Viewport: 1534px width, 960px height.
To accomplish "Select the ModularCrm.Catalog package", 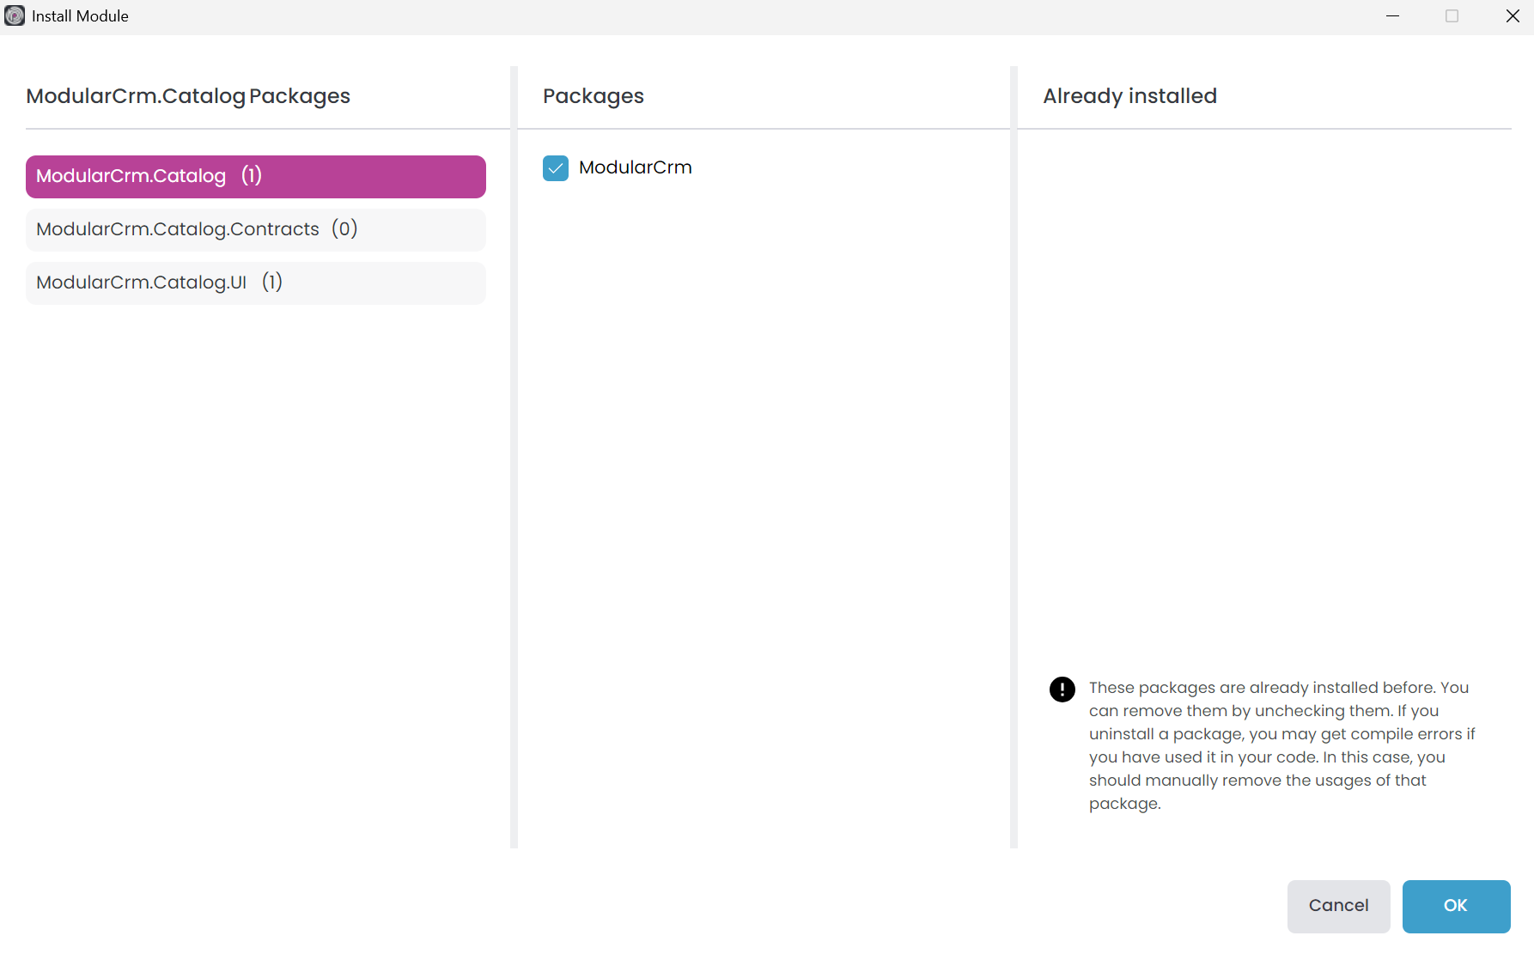I will 255,176.
